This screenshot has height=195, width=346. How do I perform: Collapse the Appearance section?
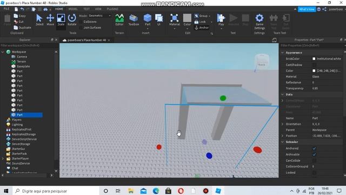282,53
